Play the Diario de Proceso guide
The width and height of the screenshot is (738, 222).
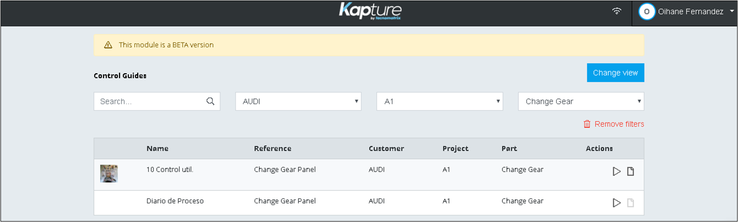coord(616,203)
